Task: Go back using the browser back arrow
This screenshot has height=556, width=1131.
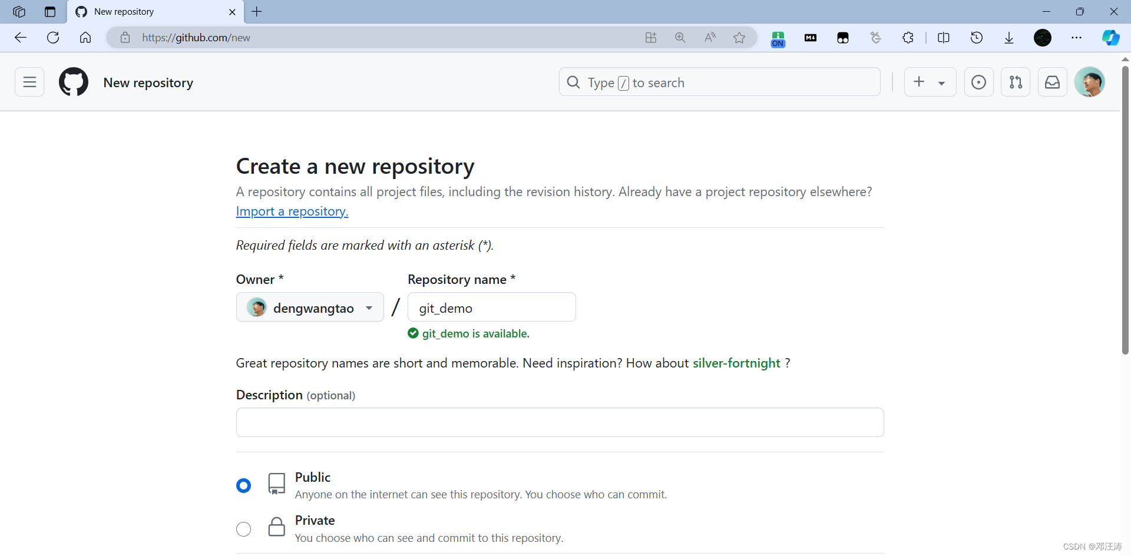Action: coord(21,38)
